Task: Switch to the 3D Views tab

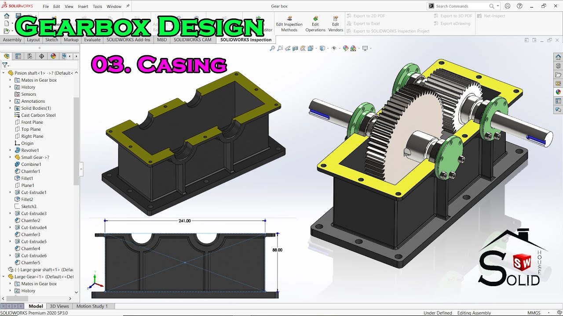Action: pyautogui.click(x=59, y=306)
